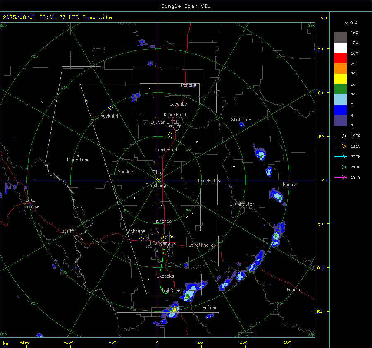This screenshot has width=372, height=348.
Task: Select the magenta 18TS arrow in legend
Action: click(x=341, y=178)
